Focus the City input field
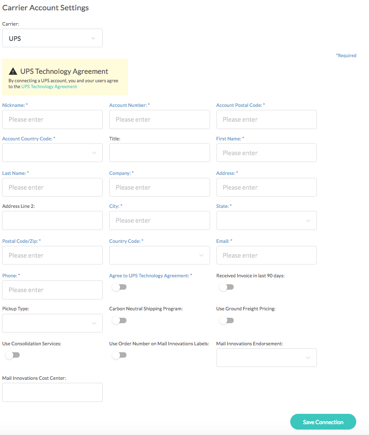This screenshot has width=369, height=435. [x=159, y=220]
